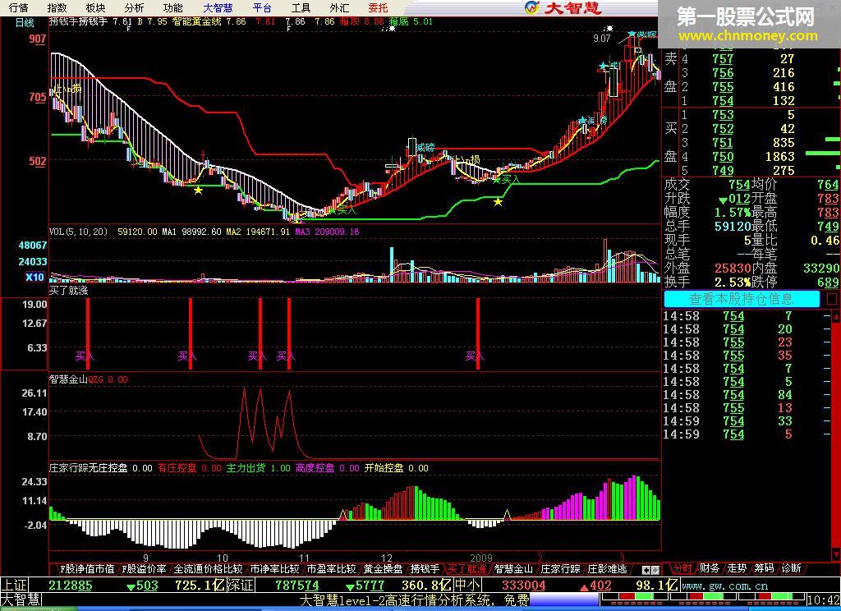The width and height of the screenshot is (841, 611).
Task: Switch to 智慧金山 indicator tab
Action: click(x=513, y=568)
